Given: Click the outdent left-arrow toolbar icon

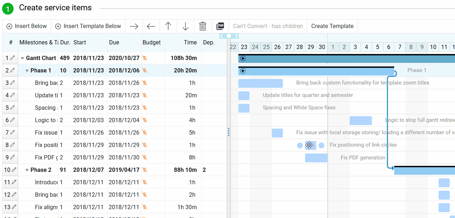Looking at the screenshot, I should tap(151, 26).
